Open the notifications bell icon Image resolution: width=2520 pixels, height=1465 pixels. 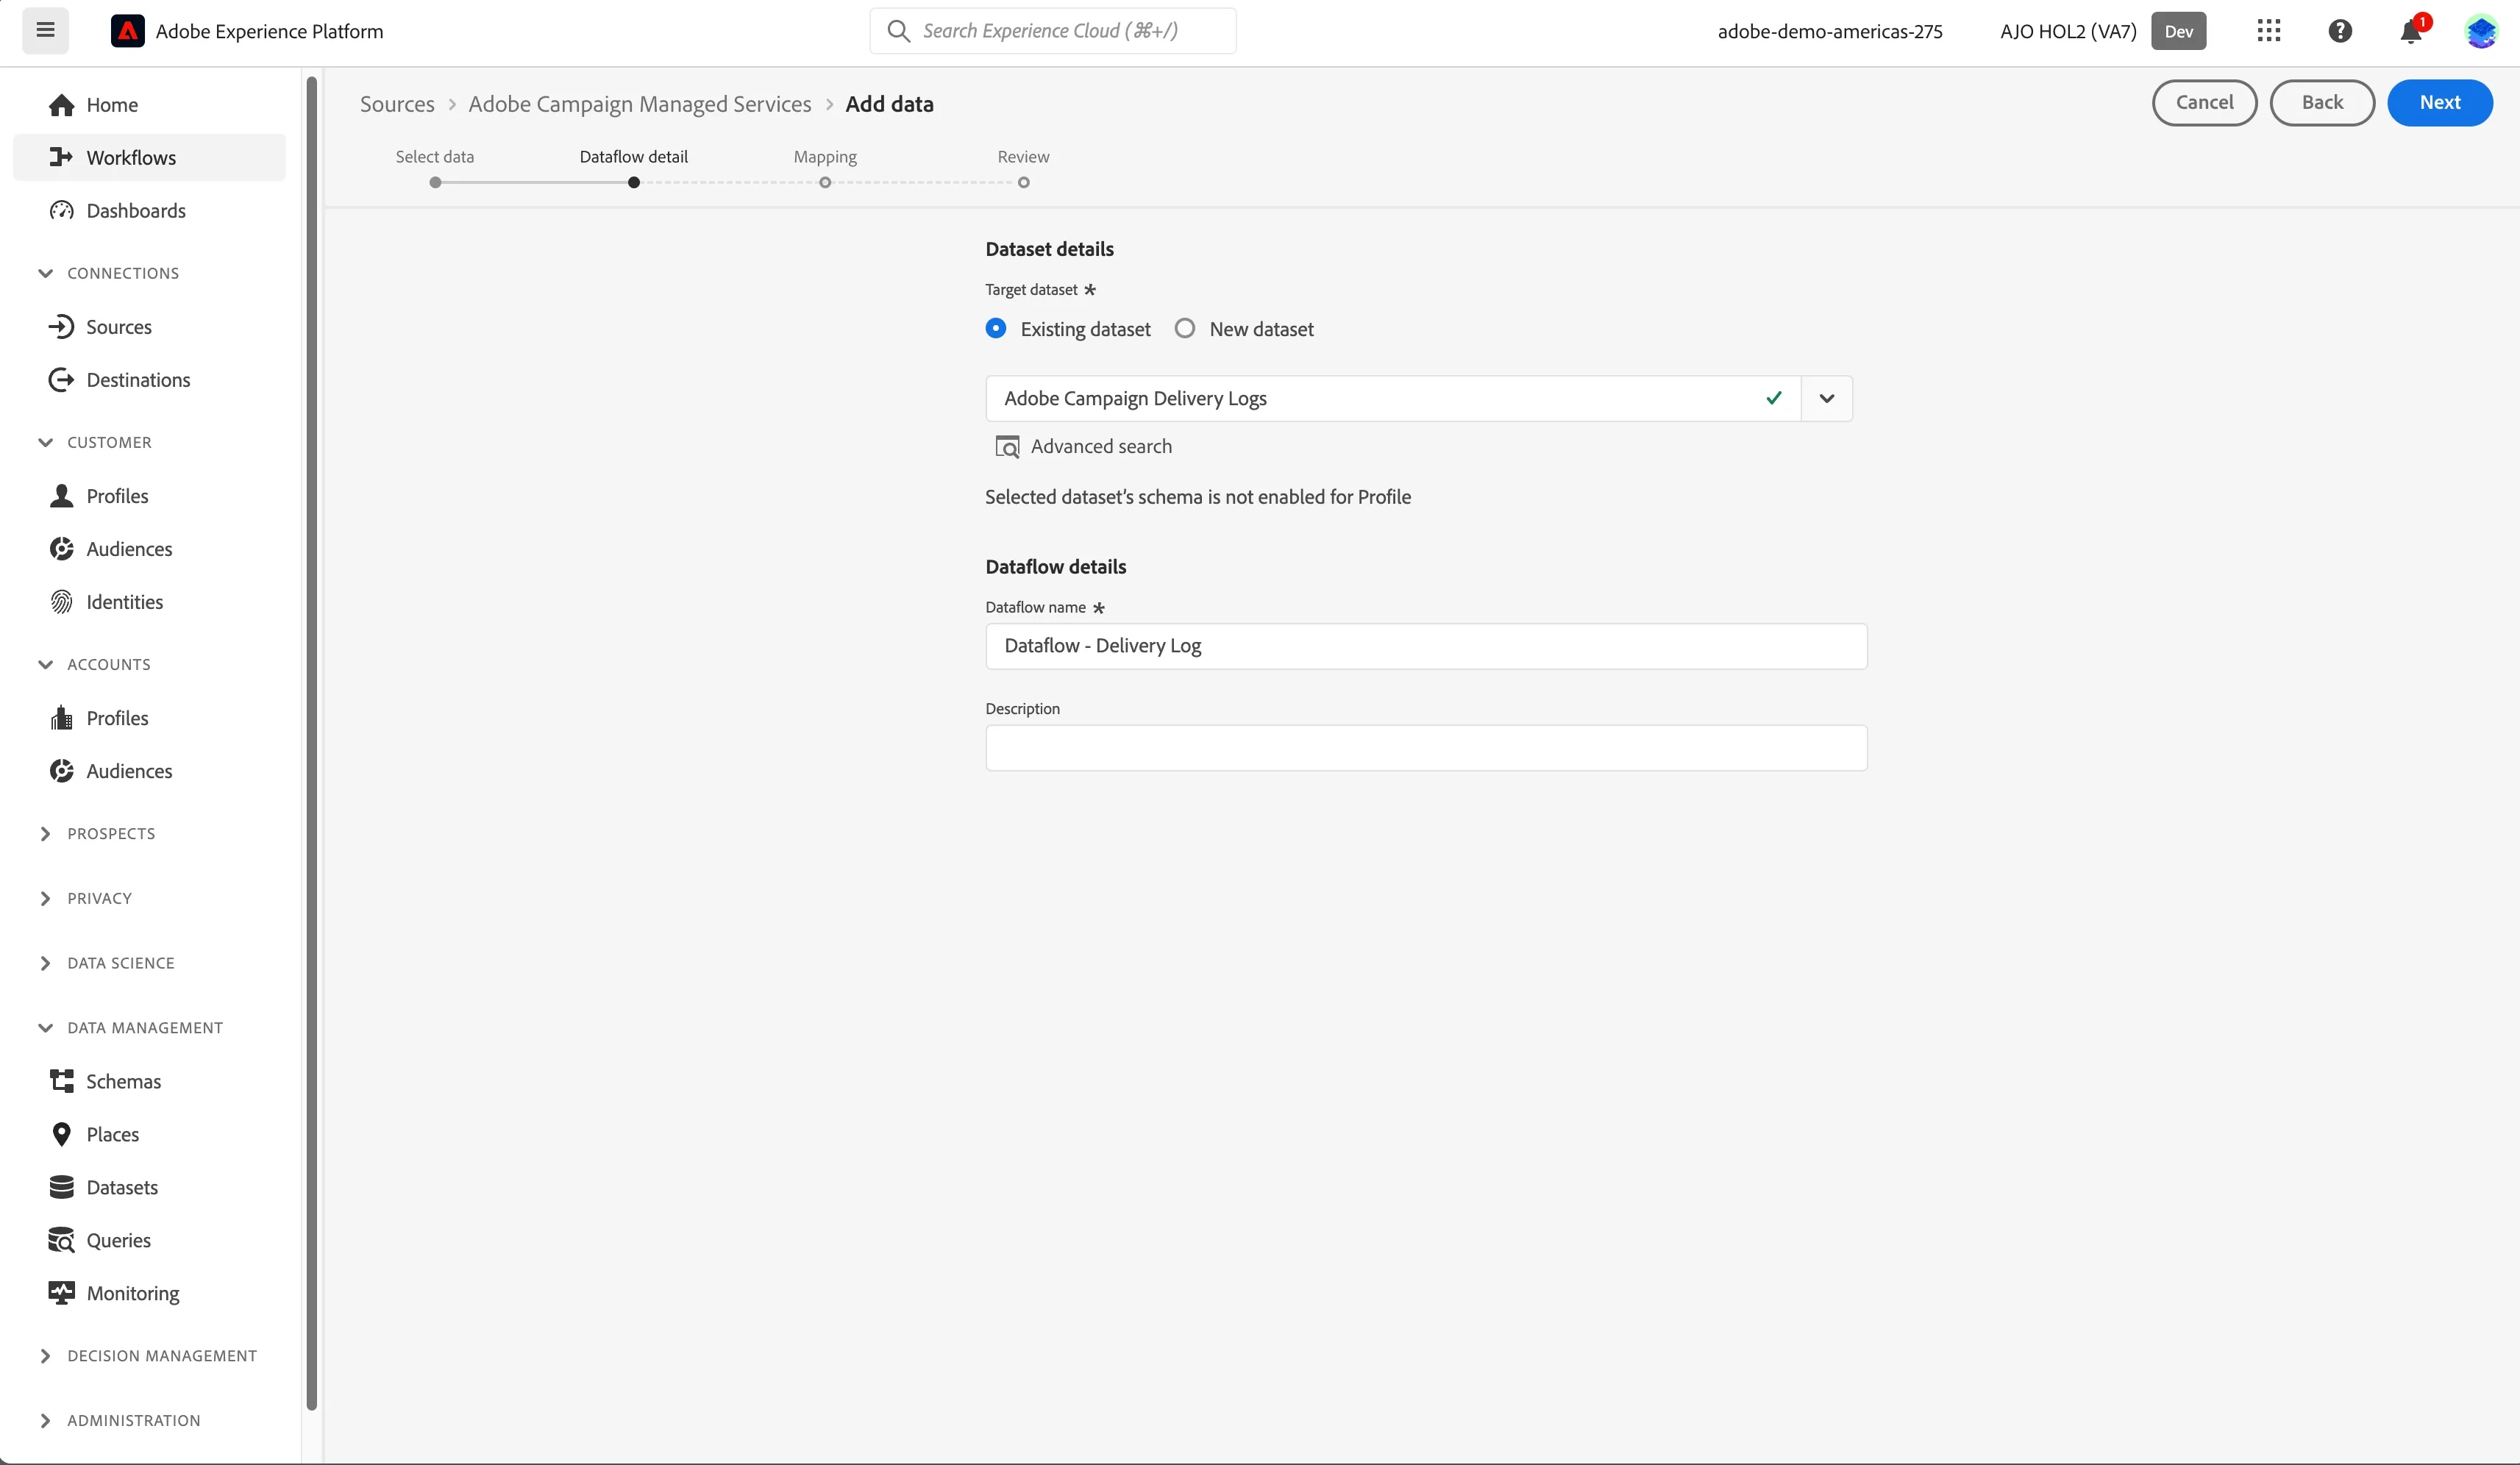pos(2411,31)
